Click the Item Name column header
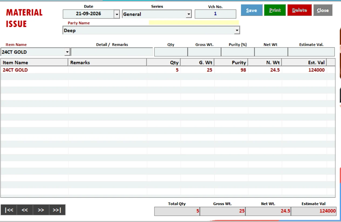 [34, 62]
